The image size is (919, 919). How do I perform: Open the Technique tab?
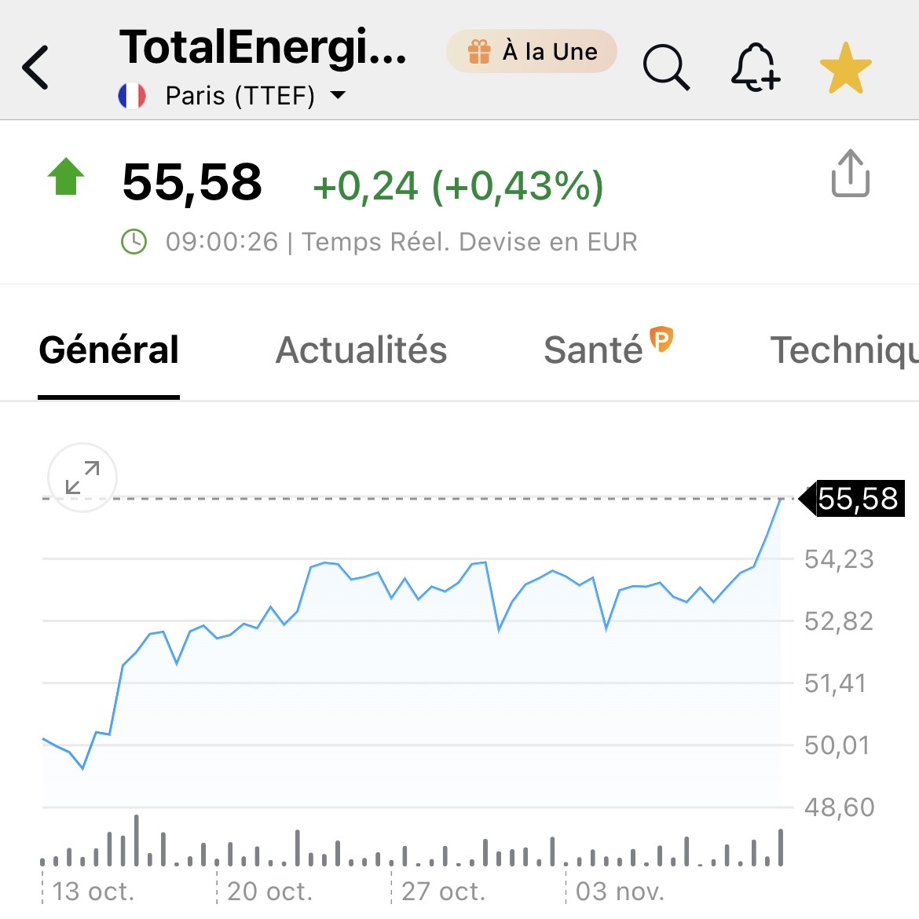[844, 350]
